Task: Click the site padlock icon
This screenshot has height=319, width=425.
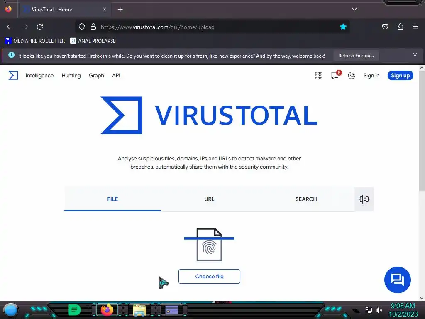Action: tap(93, 27)
